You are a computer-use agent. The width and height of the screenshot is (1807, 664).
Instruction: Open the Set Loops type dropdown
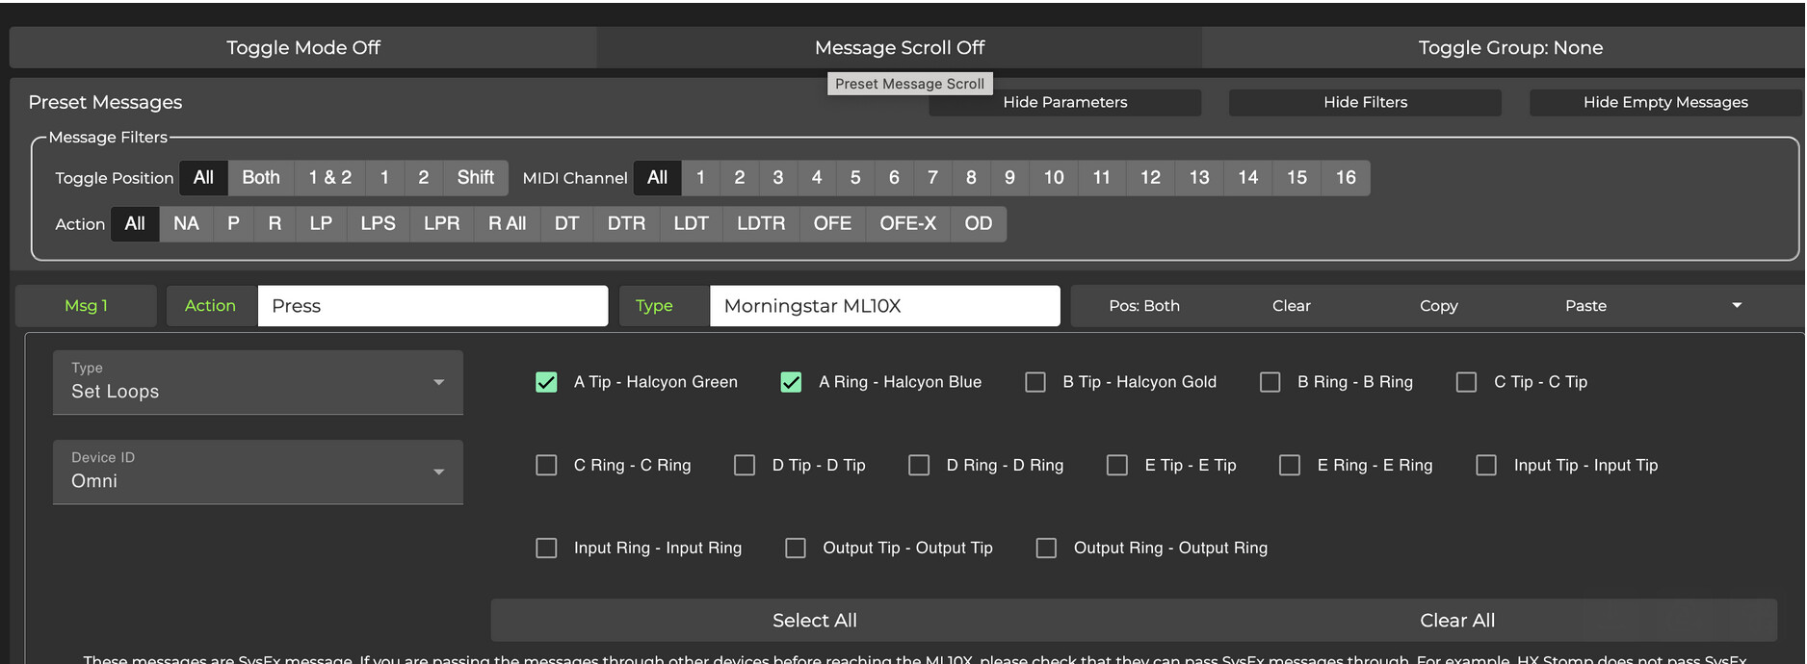pos(258,382)
